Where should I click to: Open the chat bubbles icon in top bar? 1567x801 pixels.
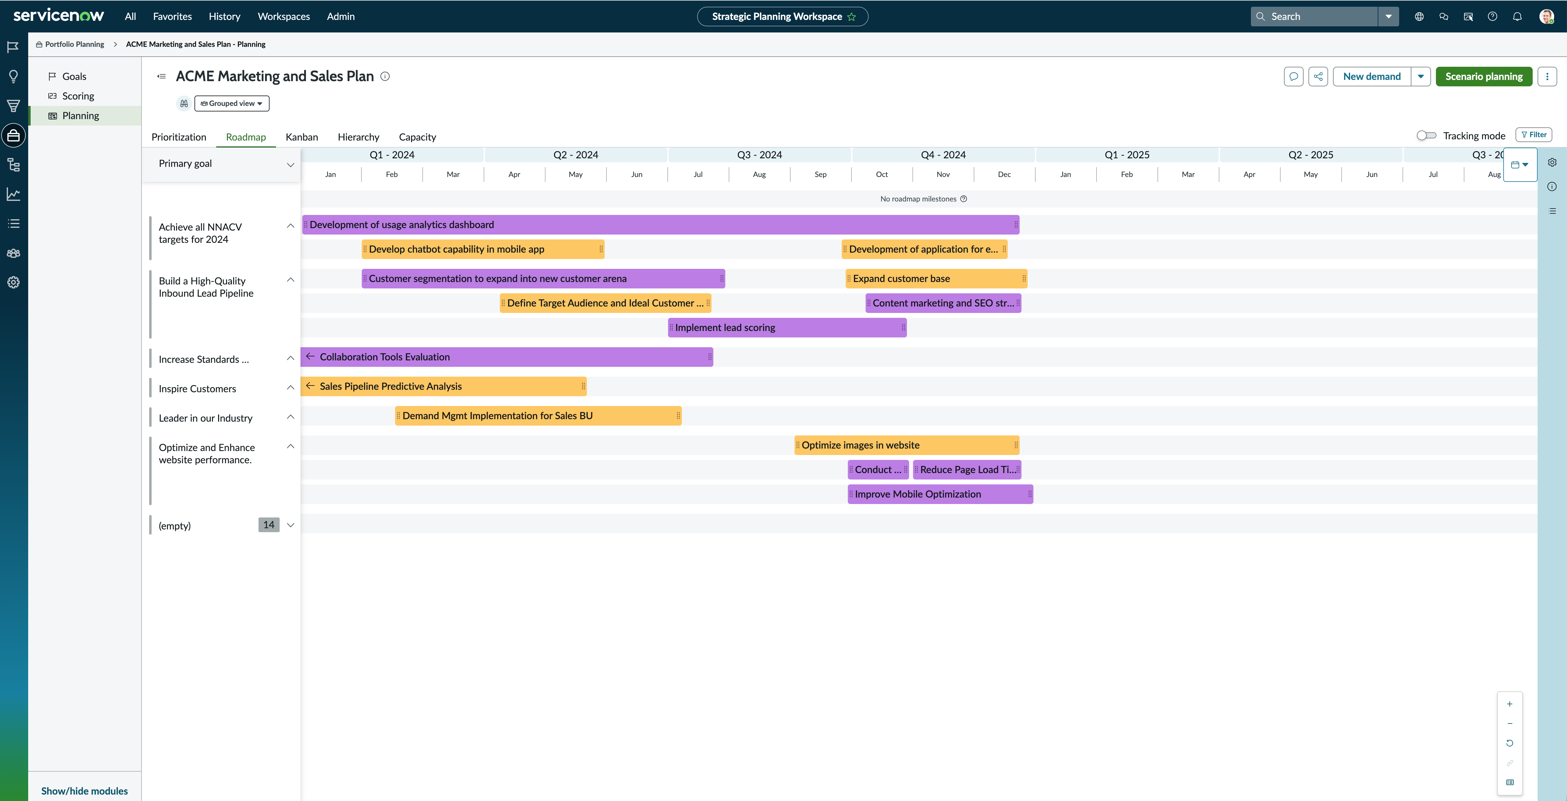click(x=1444, y=17)
